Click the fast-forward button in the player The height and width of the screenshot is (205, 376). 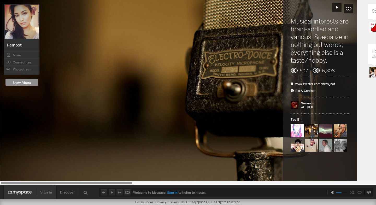tap(120, 192)
